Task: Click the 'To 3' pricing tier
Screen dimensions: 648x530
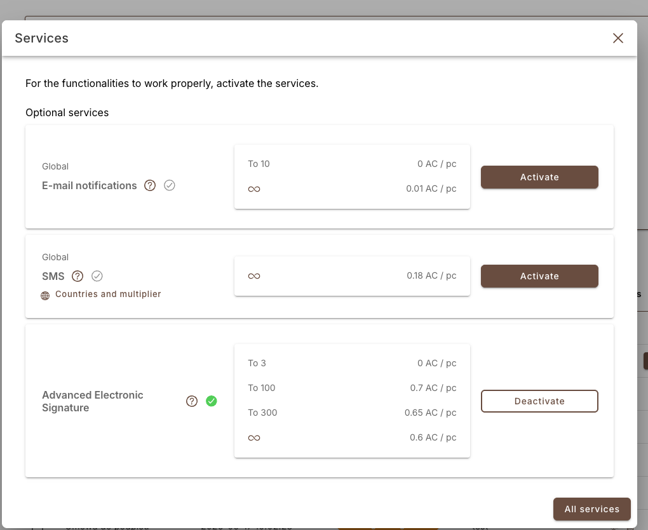Action: (x=257, y=363)
